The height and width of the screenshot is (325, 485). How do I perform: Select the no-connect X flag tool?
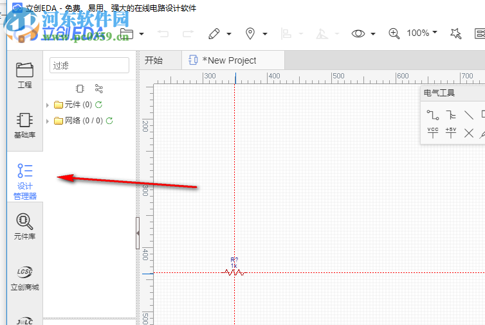(469, 133)
